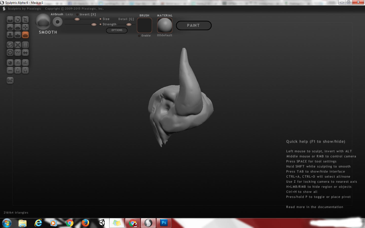Open File Explorer from the taskbar

pos(23,223)
